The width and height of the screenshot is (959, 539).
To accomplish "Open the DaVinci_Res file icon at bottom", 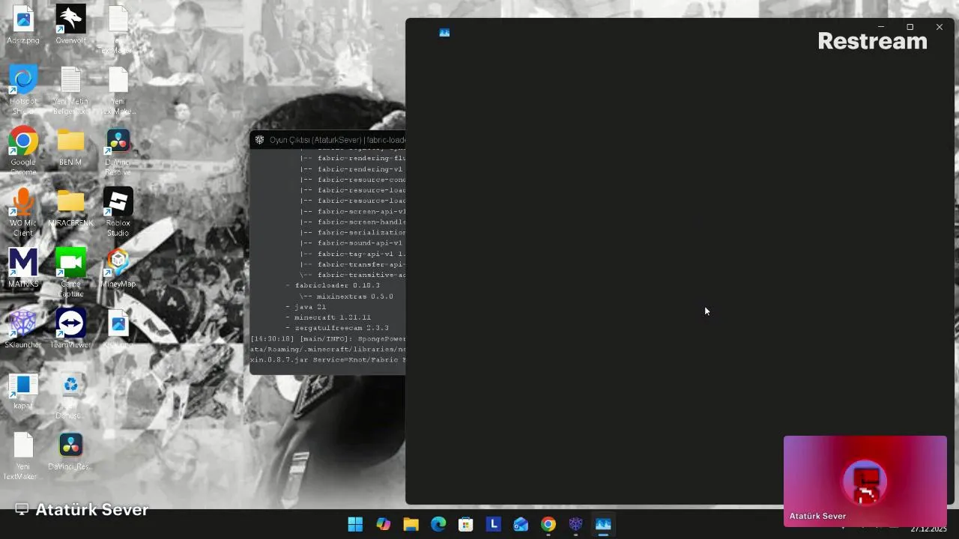I will click(x=70, y=451).
